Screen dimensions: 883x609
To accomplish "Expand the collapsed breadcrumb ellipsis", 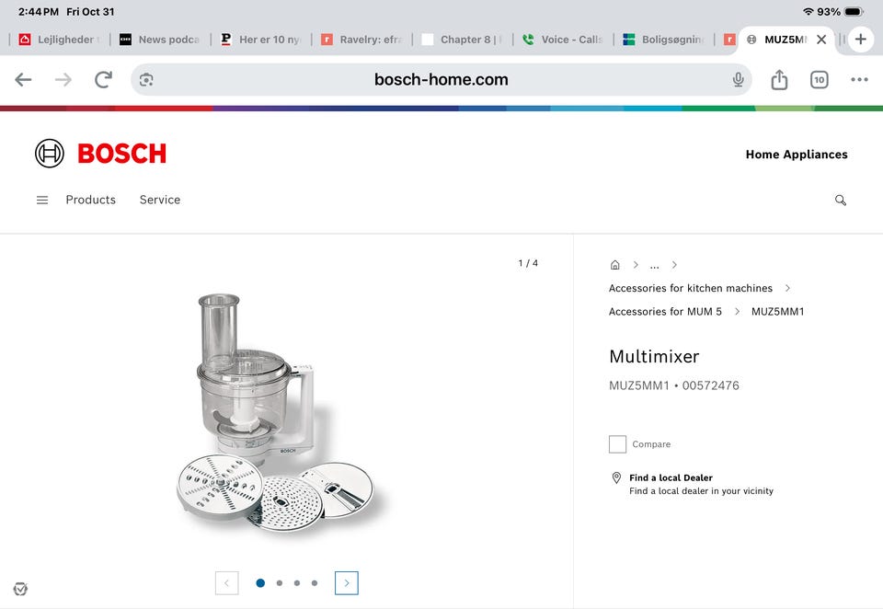I will pos(654,265).
